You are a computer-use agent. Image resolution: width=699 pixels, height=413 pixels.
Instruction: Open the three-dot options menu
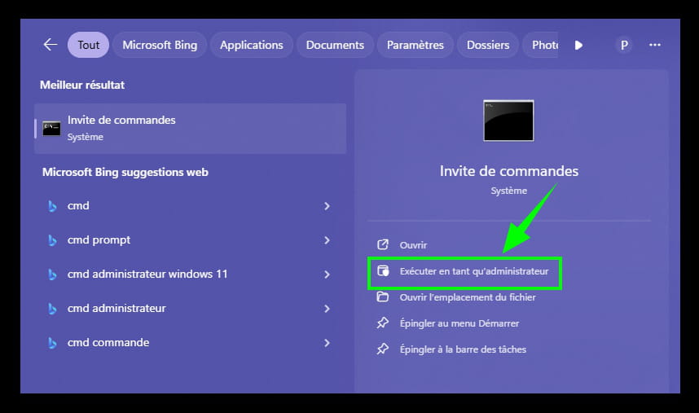point(654,45)
